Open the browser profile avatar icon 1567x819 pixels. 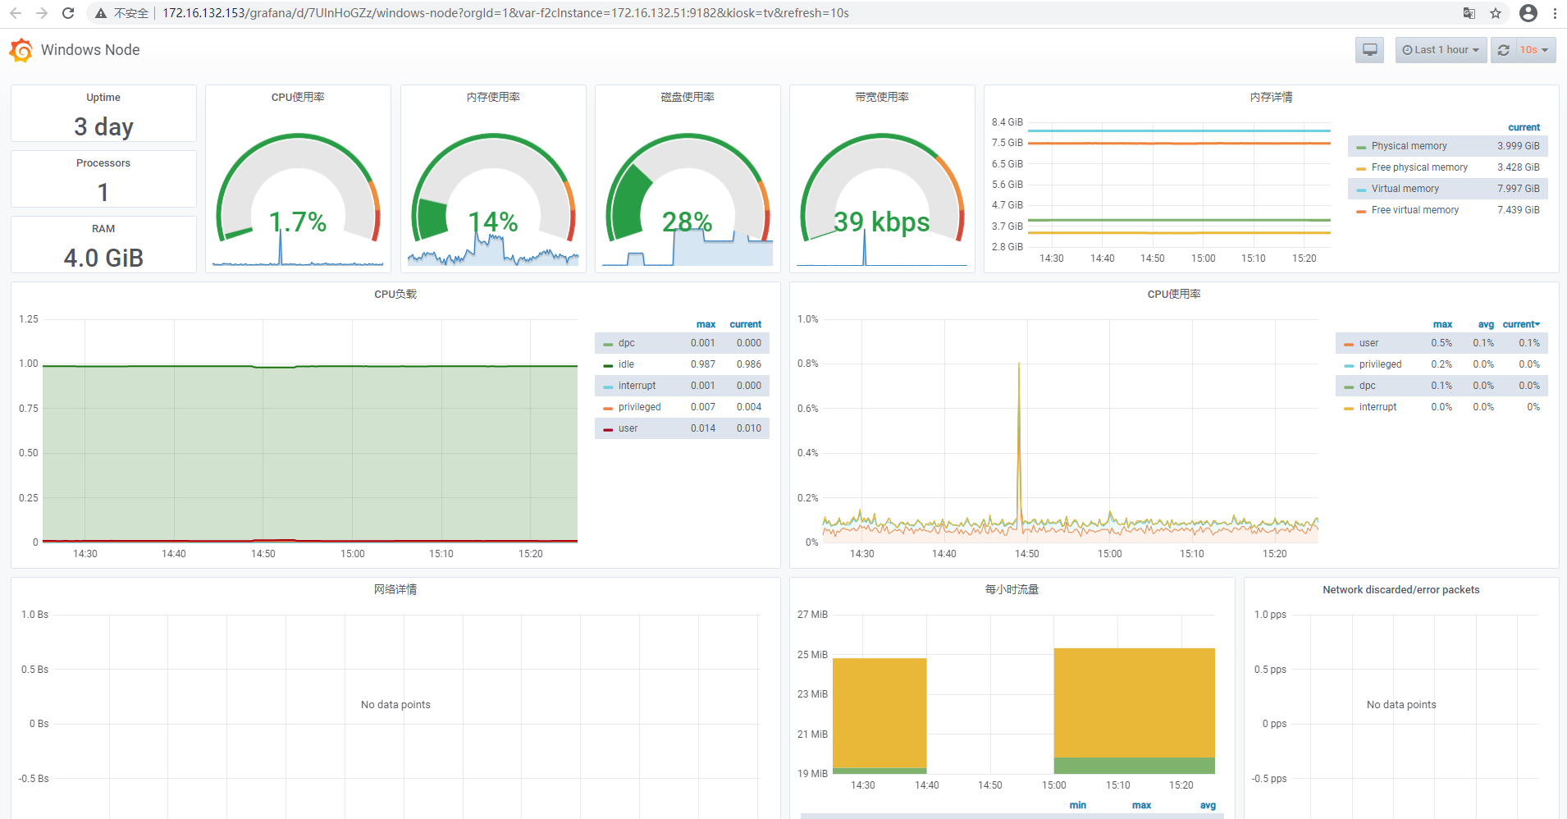tap(1528, 13)
